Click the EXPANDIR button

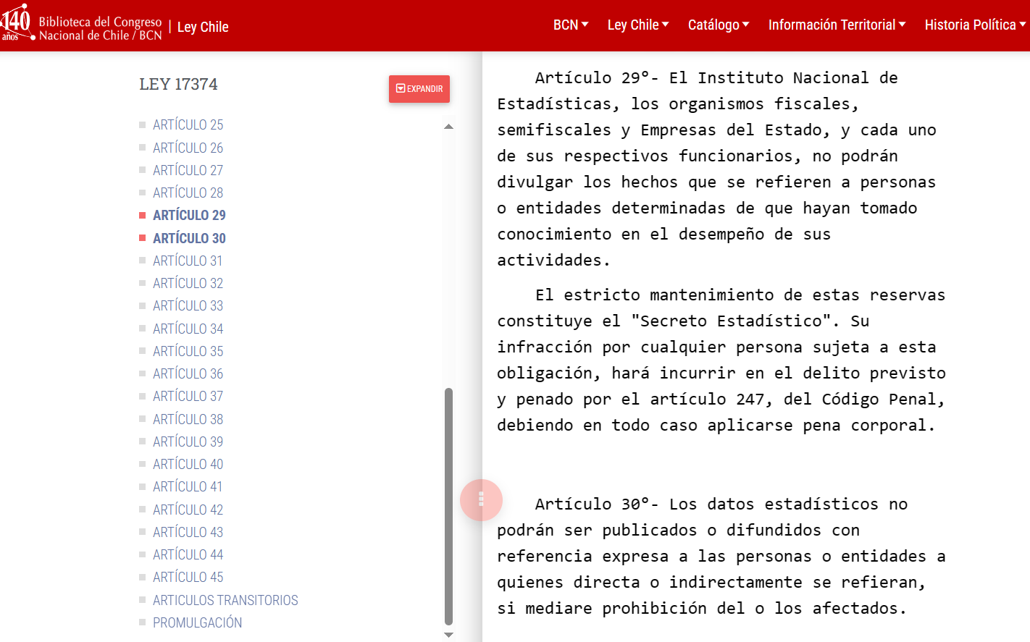click(x=419, y=89)
